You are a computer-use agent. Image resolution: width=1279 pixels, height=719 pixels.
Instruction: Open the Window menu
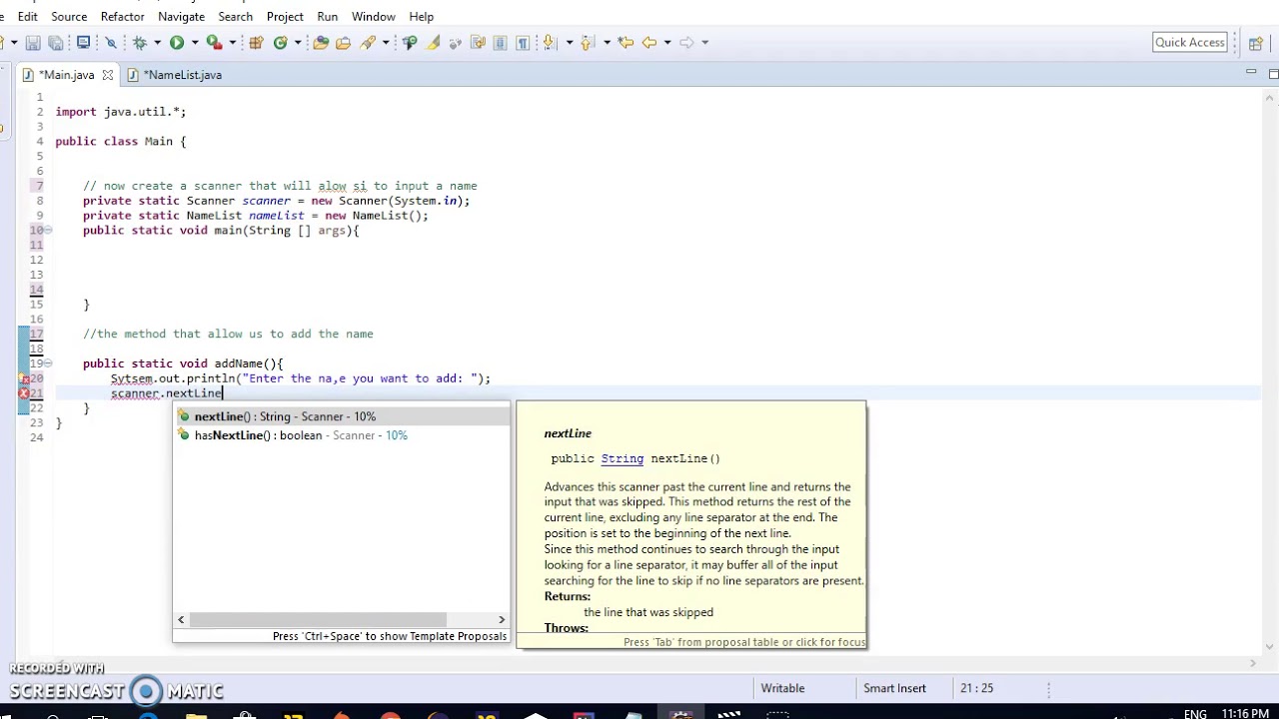(373, 16)
